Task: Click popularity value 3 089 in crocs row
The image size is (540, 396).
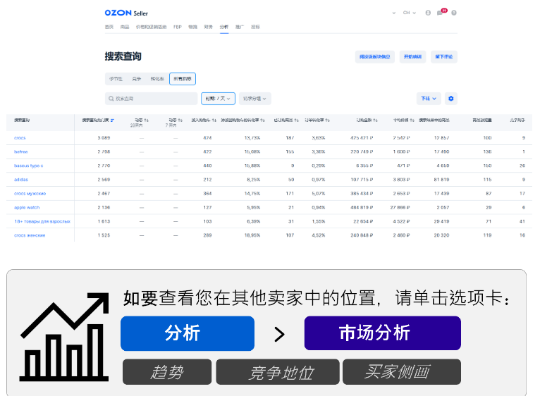Action: point(104,137)
